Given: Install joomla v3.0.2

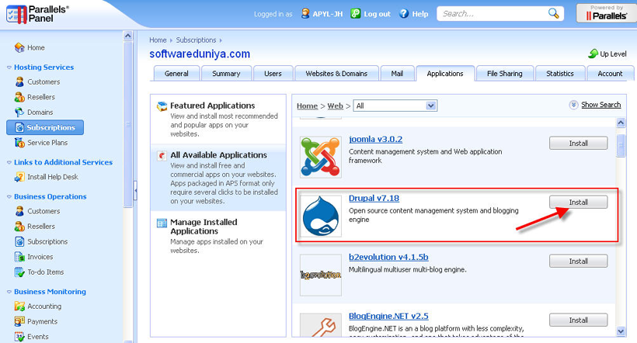Looking at the screenshot, I should coord(578,144).
